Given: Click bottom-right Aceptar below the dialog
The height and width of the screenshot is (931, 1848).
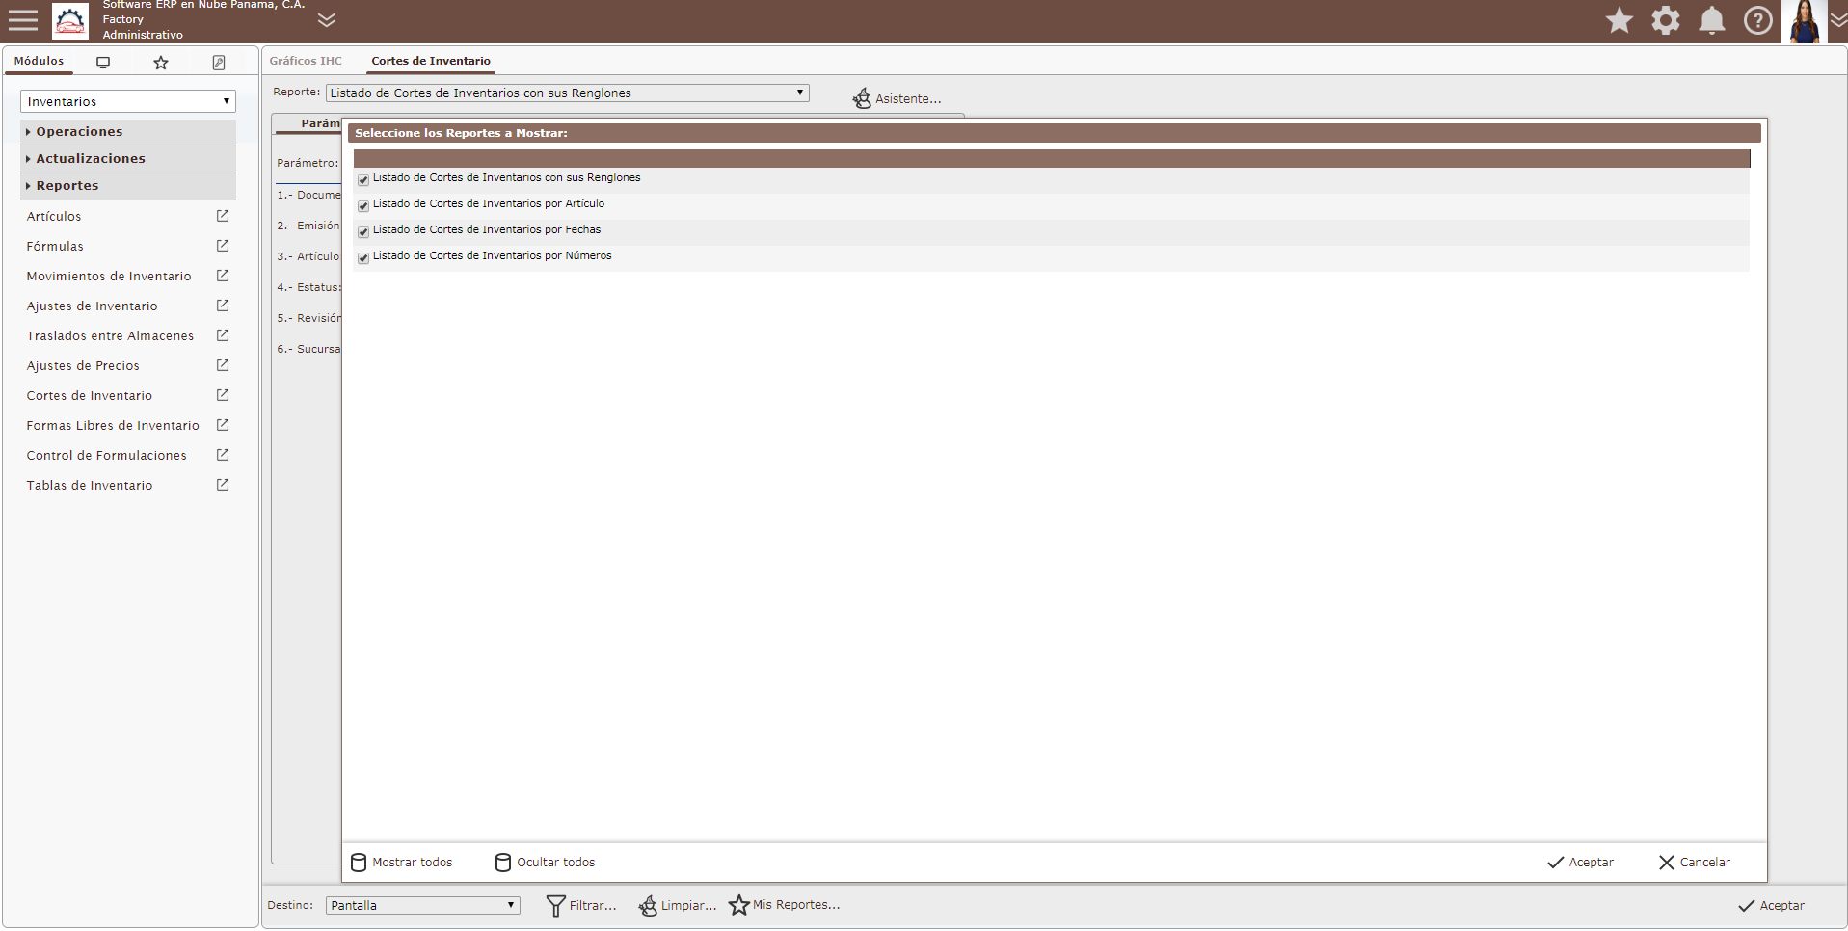Looking at the screenshot, I should tap(1771, 906).
